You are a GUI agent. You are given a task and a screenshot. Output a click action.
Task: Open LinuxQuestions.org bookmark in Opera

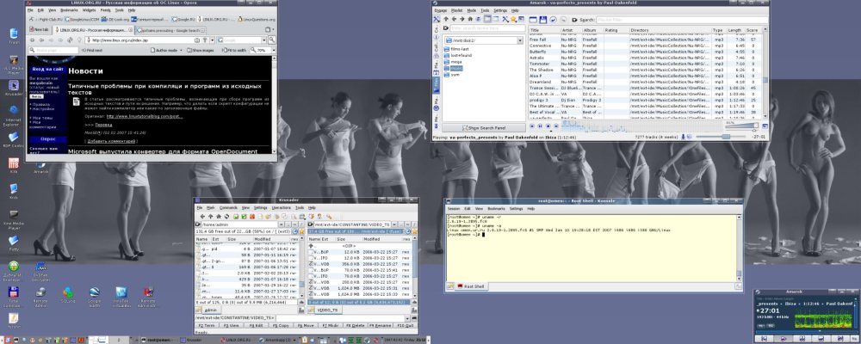click(257, 19)
